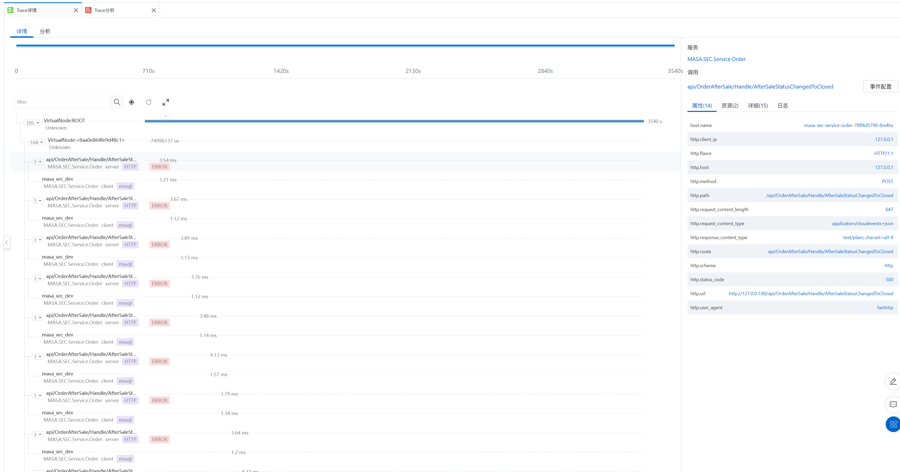Click the pencil annotation icon on the right
Image resolution: width=900 pixels, height=472 pixels.
893,381
